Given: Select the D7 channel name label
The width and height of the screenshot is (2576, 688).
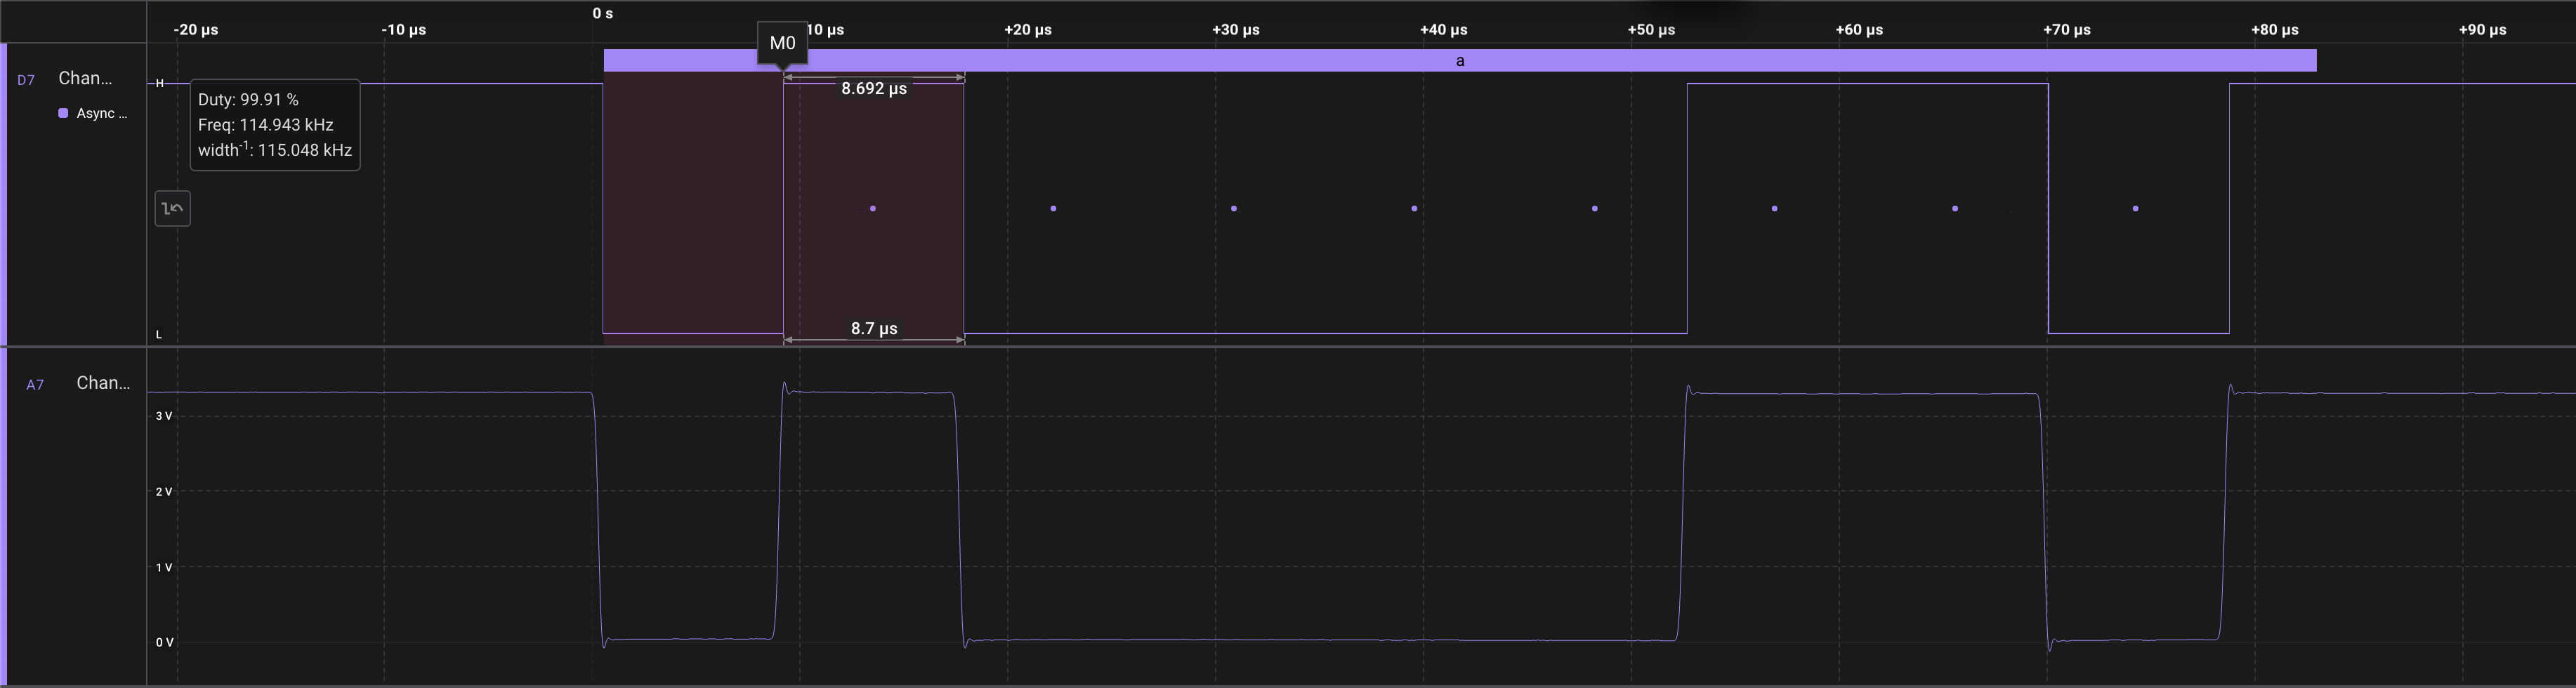Looking at the screenshot, I should 85,78.
